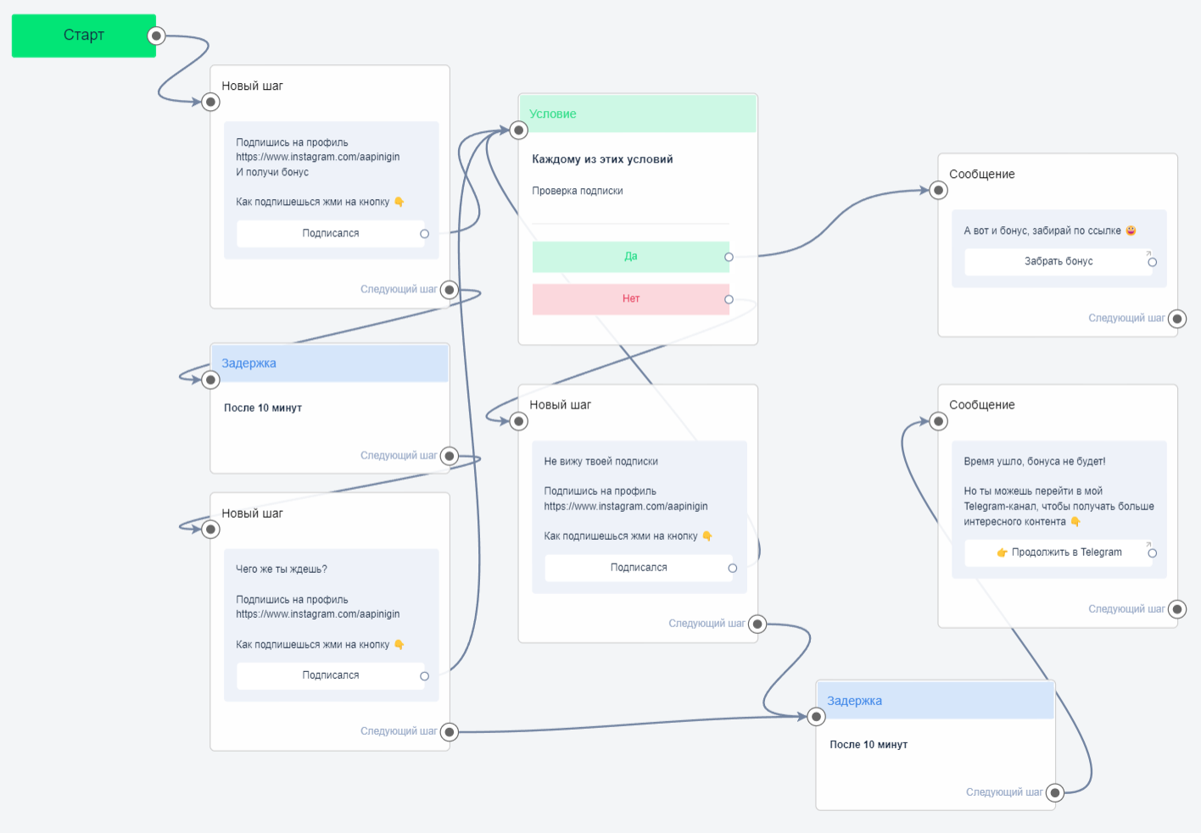Image resolution: width=1201 pixels, height=833 pixels.
Task: Select the Проверка подписки condition text
Action: tap(578, 192)
